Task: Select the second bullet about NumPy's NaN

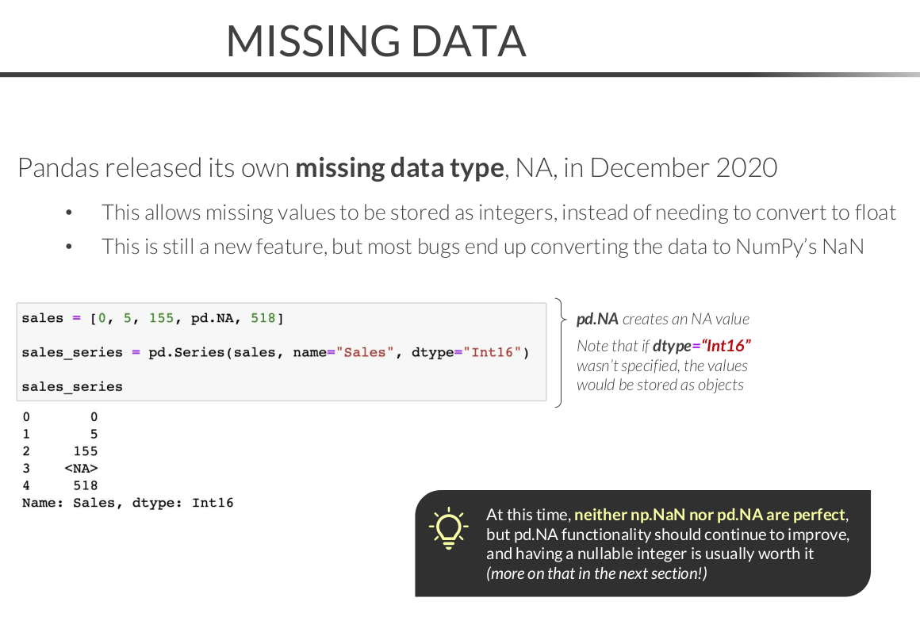Action: 482,247
